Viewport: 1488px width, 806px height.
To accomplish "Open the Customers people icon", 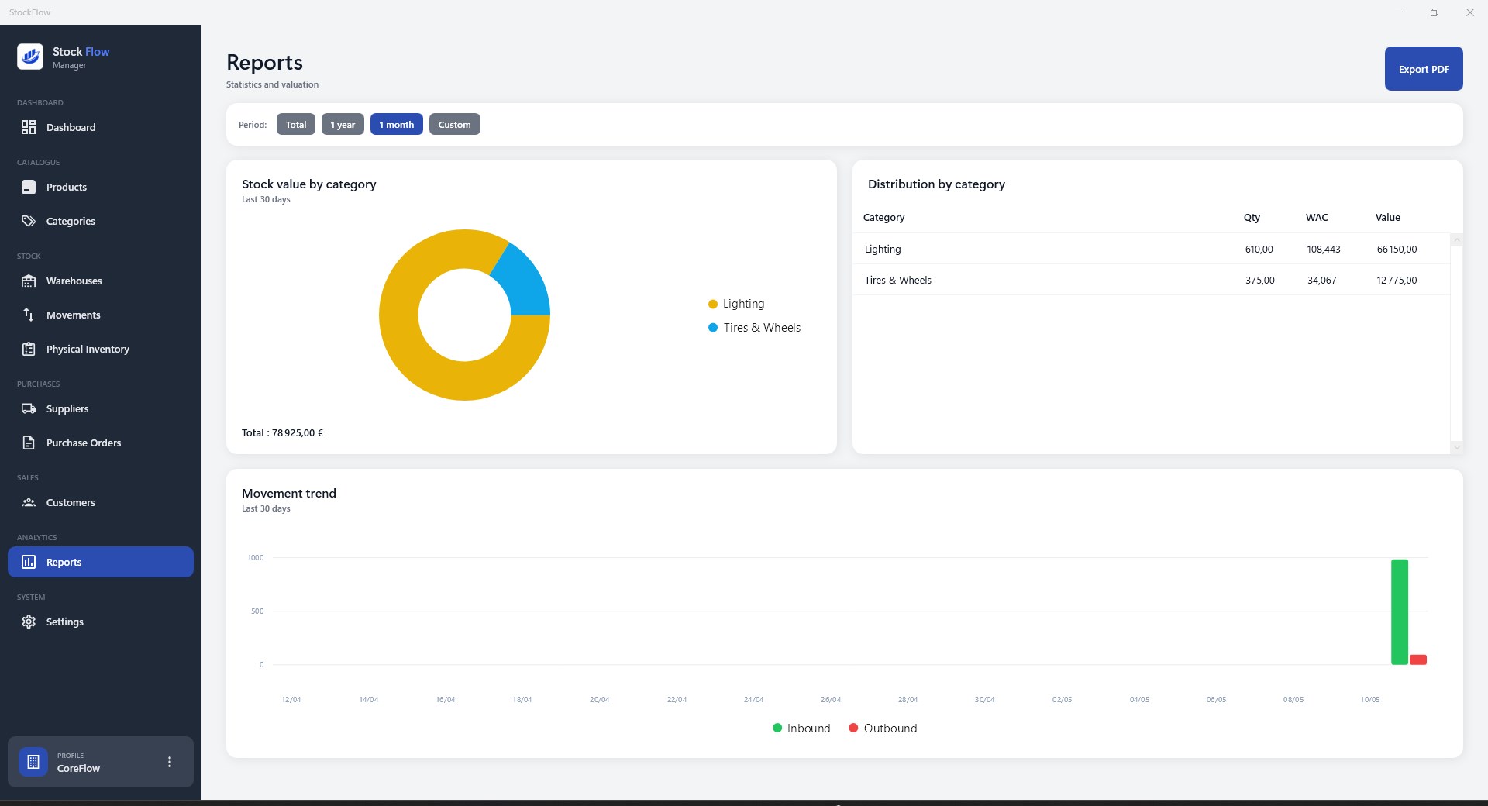I will pyautogui.click(x=29, y=502).
